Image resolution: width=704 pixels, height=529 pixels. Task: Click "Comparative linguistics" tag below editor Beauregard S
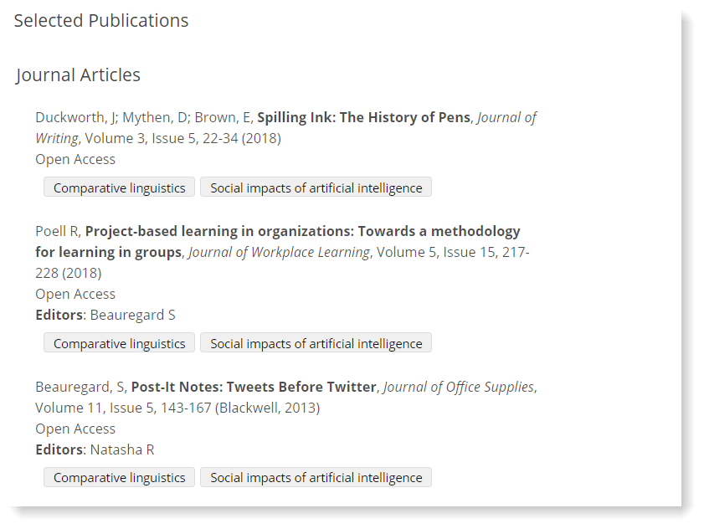[119, 343]
